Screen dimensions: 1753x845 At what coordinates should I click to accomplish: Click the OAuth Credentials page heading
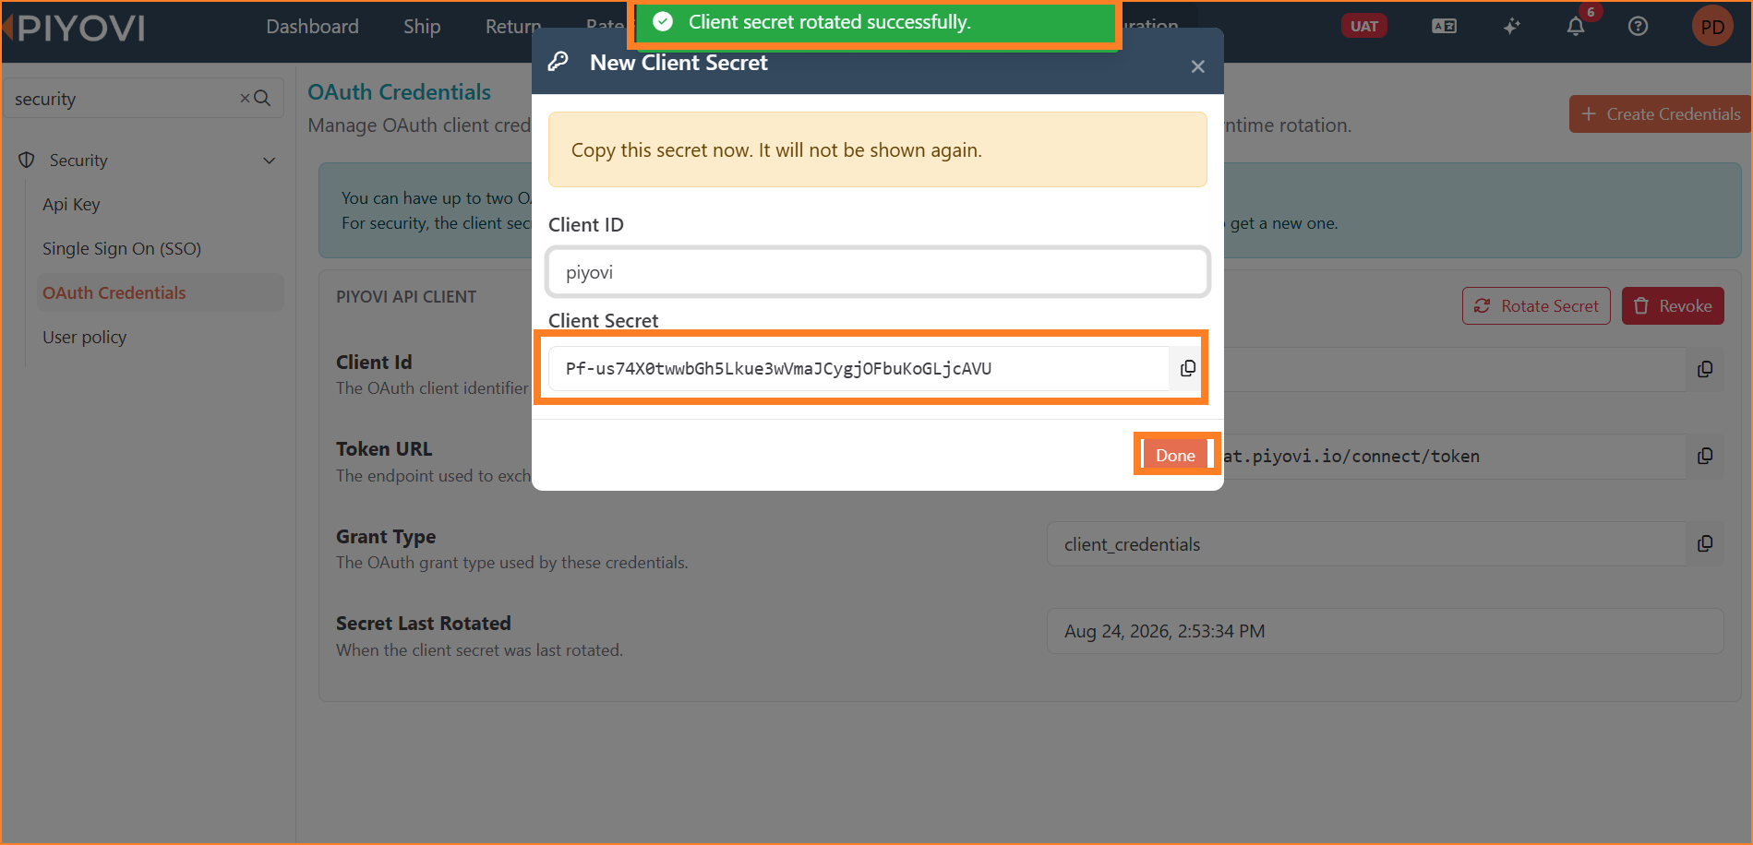tap(399, 92)
